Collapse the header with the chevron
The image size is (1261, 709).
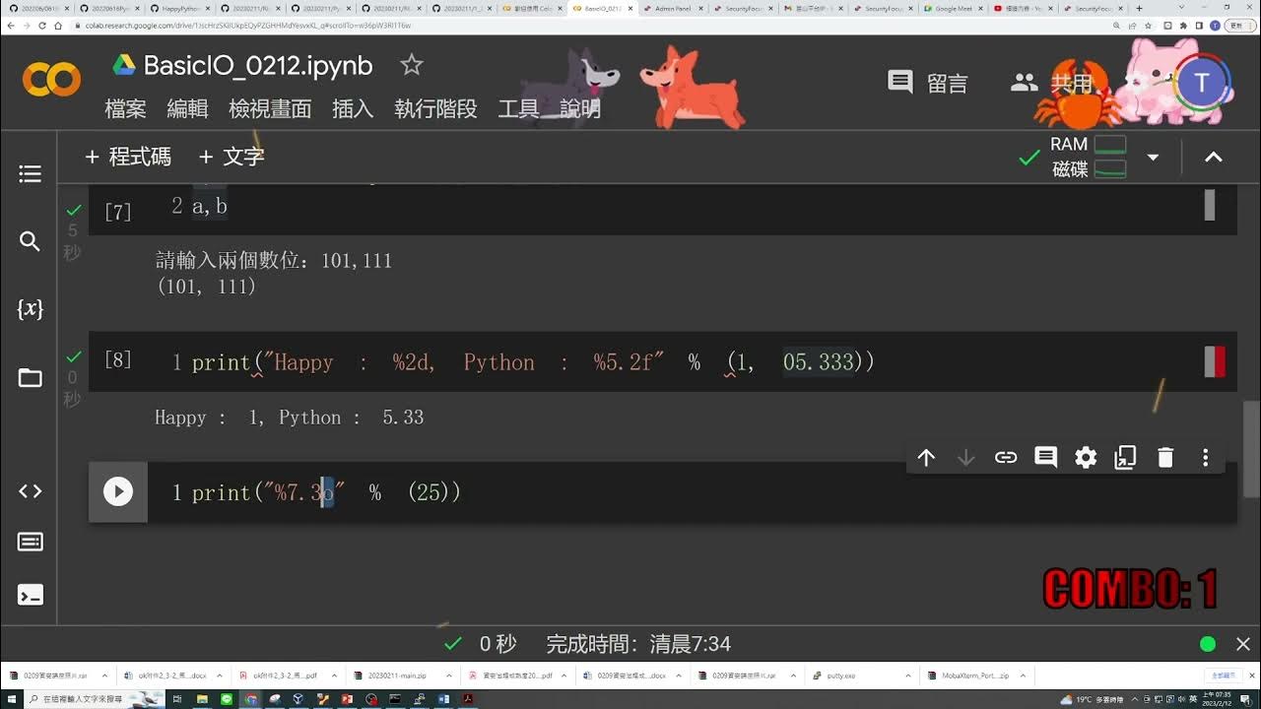tap(1214, 158)
